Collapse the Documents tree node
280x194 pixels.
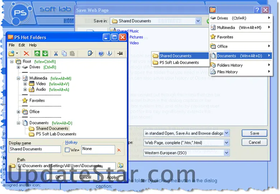[x=18, y=123]
